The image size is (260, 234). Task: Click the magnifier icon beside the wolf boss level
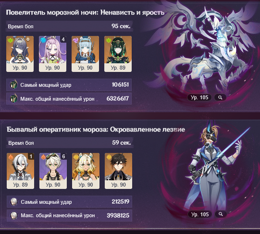(x=220, y=98)
